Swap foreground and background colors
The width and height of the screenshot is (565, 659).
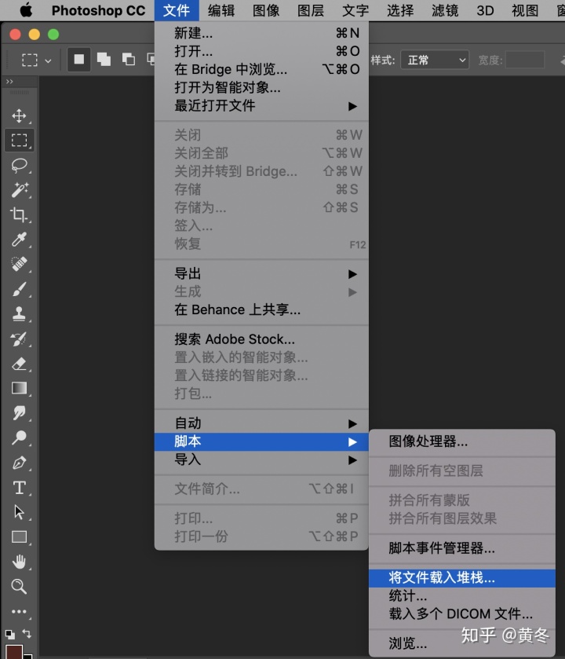coord(27,633)
